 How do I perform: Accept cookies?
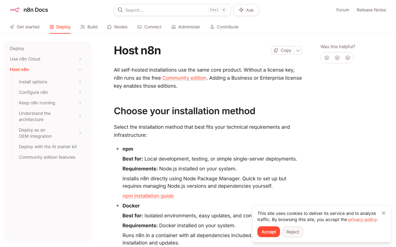click(269, 232)
